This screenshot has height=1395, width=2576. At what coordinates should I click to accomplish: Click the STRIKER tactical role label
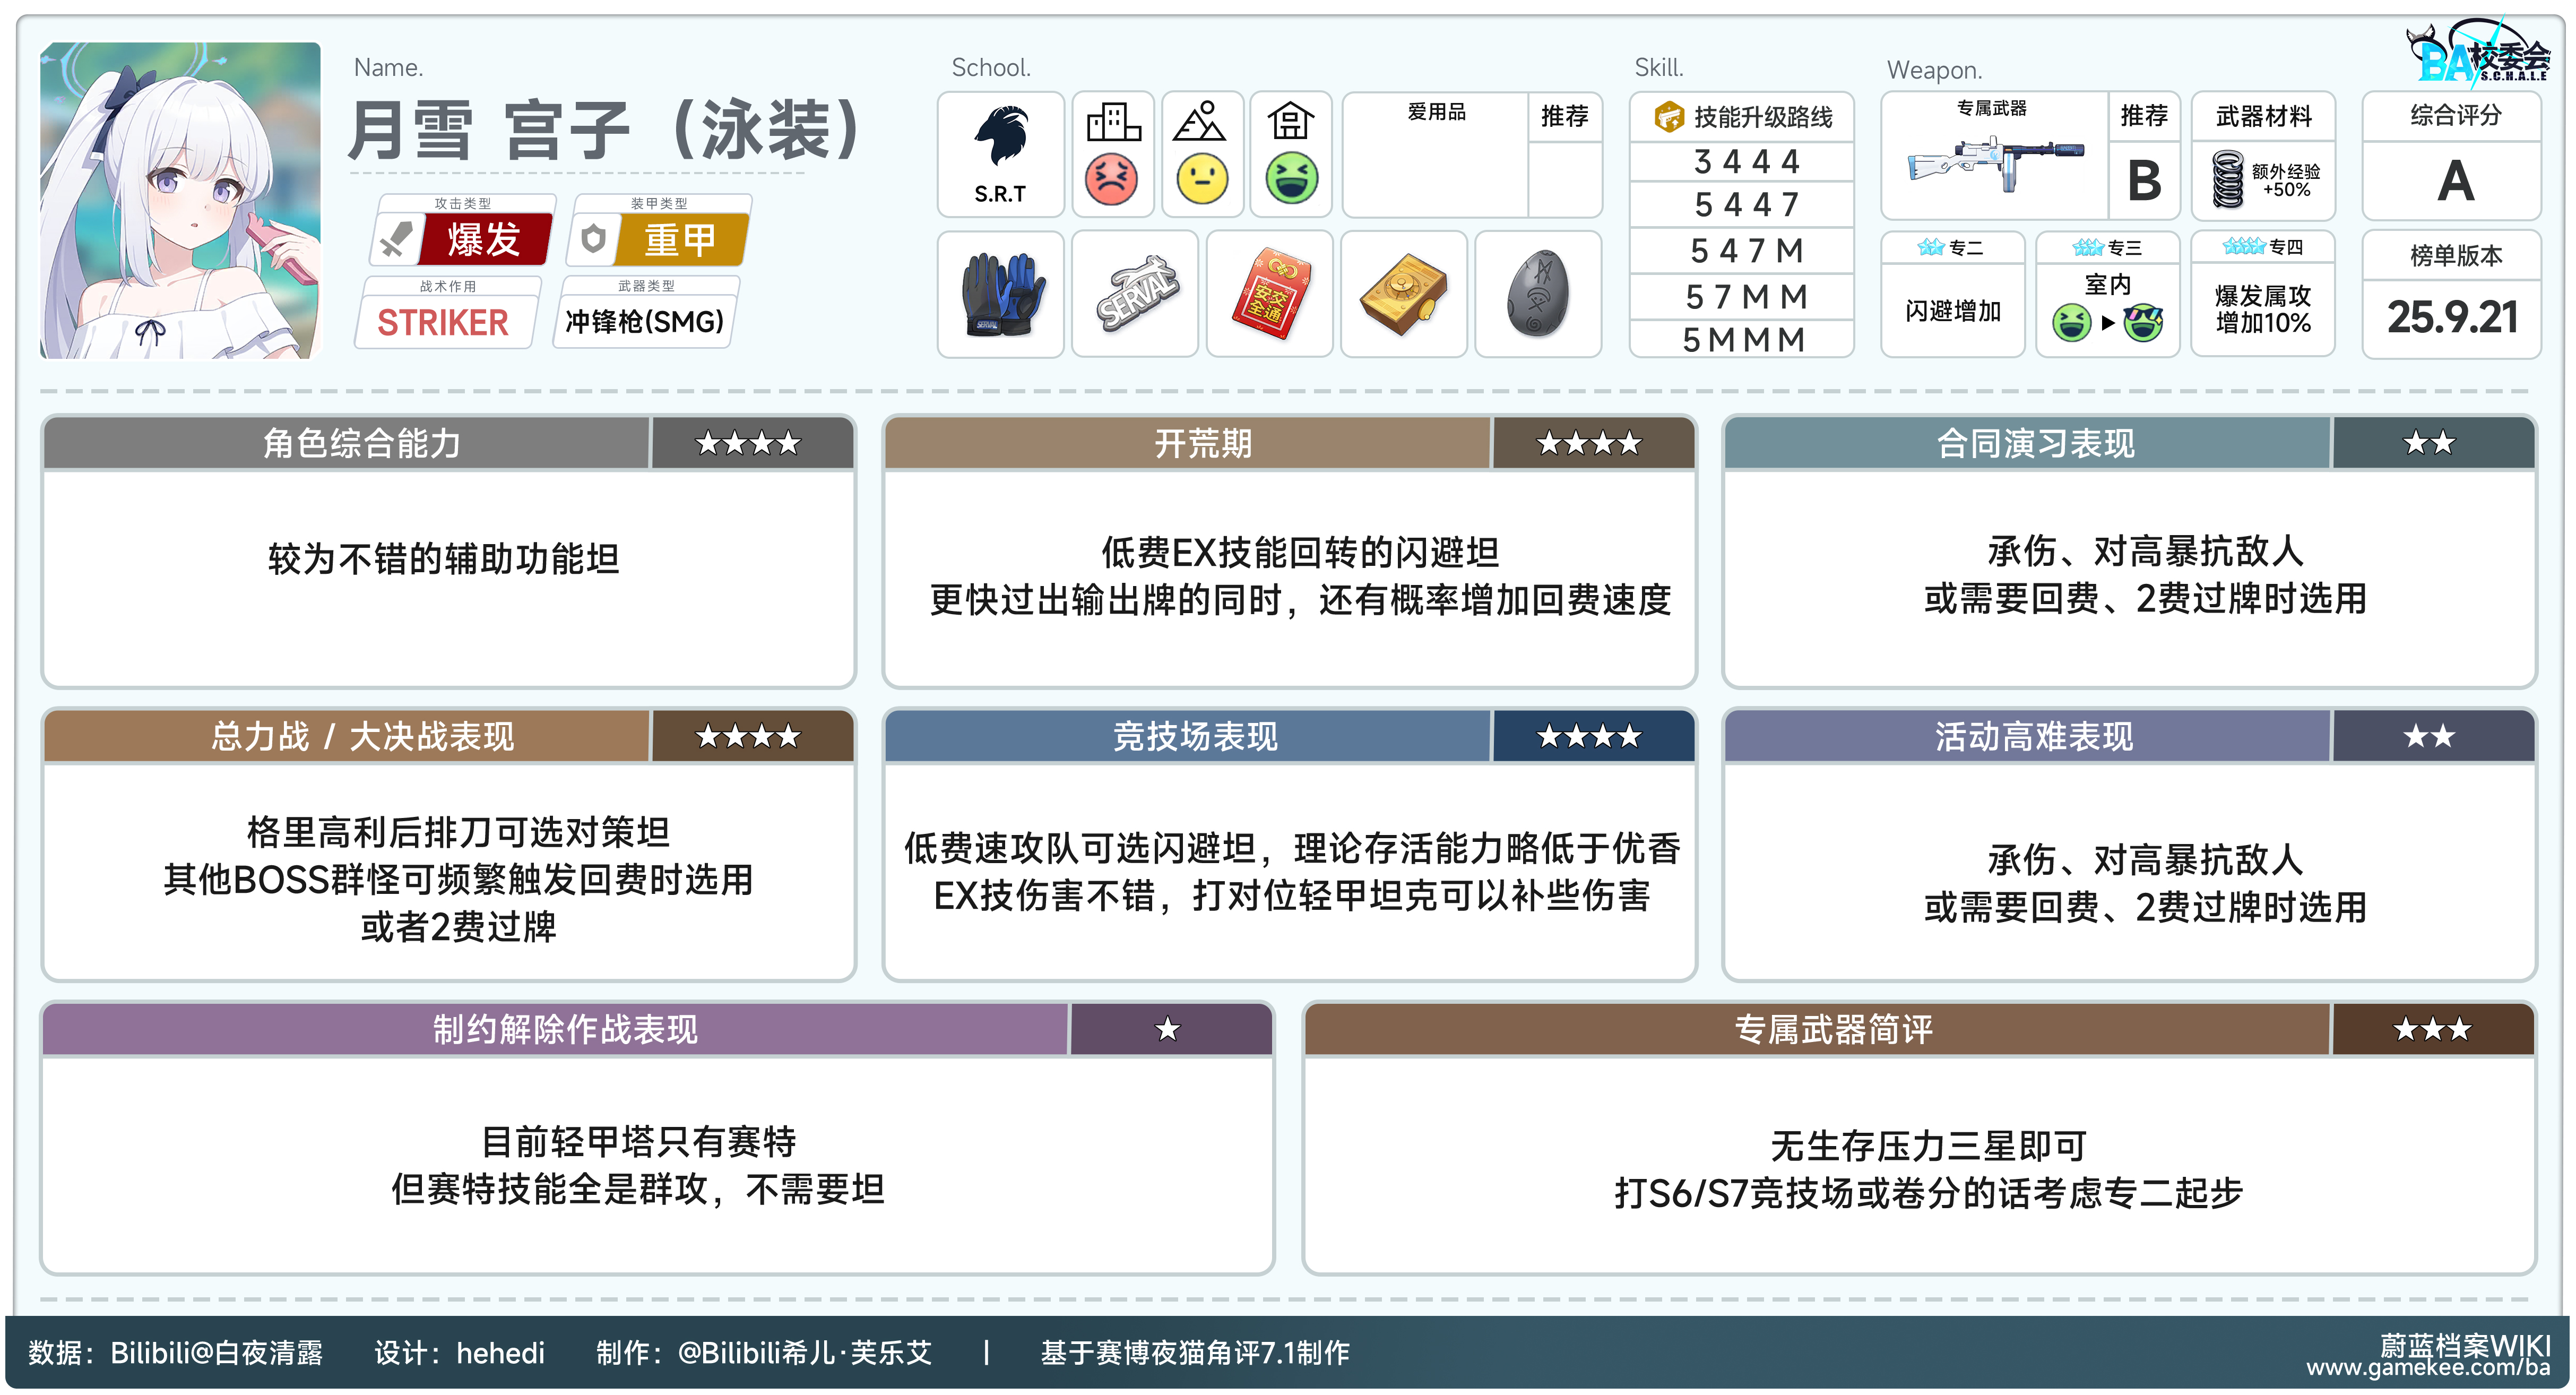click(x=443, y=322)
